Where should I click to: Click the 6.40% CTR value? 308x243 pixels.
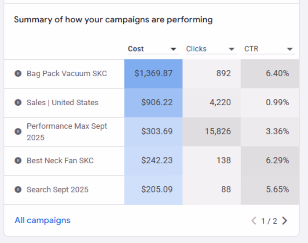pos(277,73)
